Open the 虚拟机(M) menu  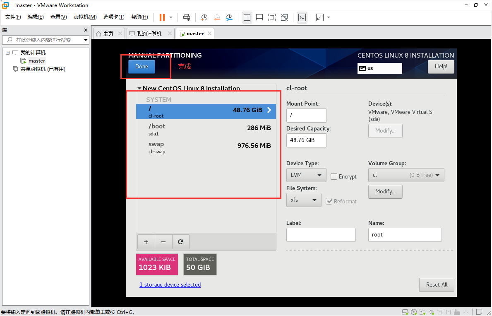(85, 17)
